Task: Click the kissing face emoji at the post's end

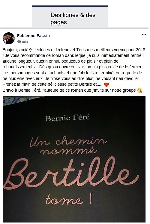Action: [140, 90]
